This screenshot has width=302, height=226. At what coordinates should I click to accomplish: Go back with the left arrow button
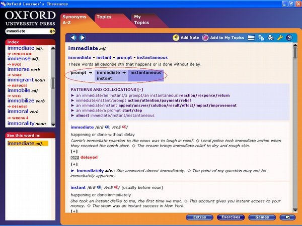[73, 38]
